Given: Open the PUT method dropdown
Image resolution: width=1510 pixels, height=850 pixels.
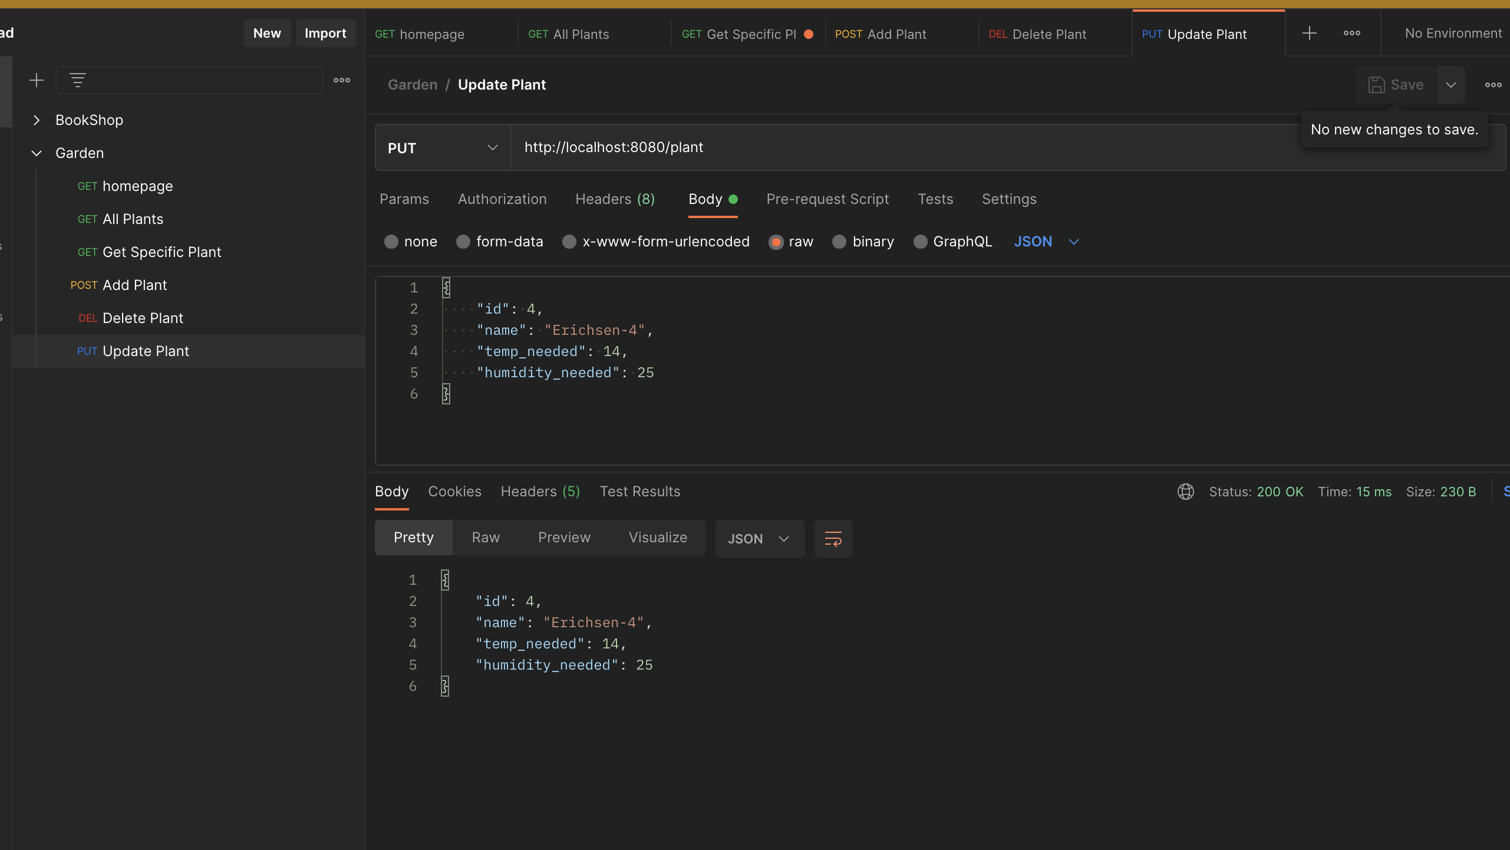Looking at the screenshot, I should (x=443, y=148).
